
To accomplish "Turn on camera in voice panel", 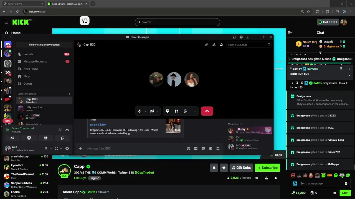I will click(12, 138).
